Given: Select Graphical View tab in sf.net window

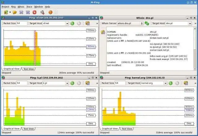Looking at the screenshot, I should pyautogui.click(x=11, y=69).
